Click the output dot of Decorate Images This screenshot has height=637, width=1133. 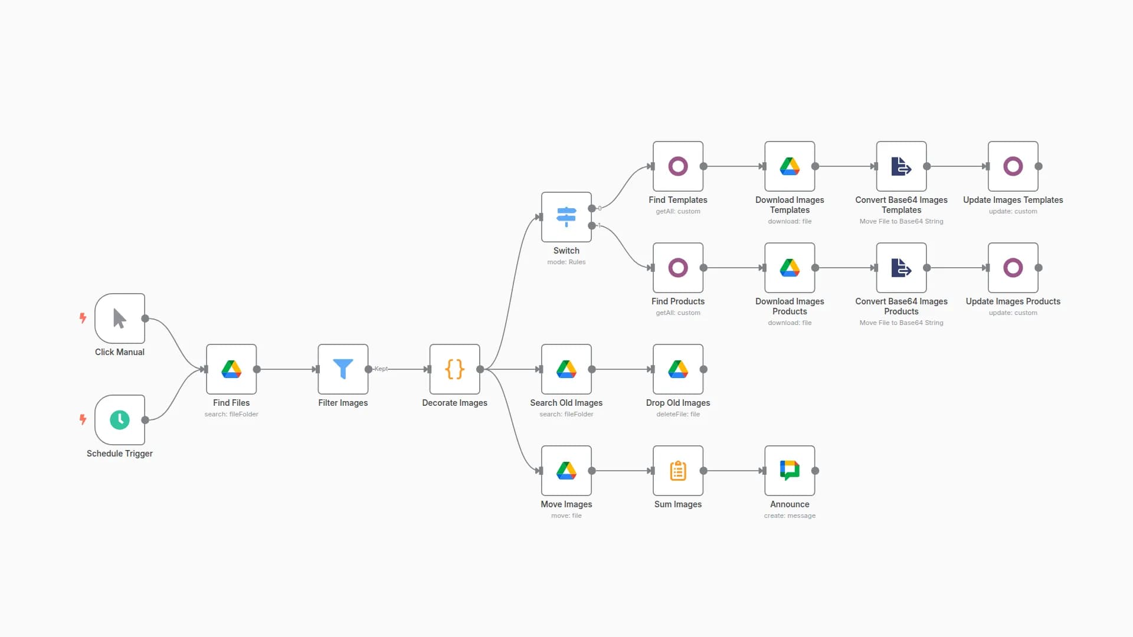(x=481, y=370)
